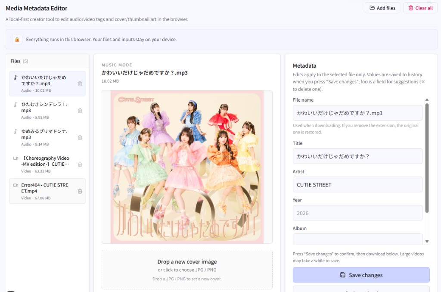
Task: Select ゆめみるプリマドンナ.mp3 in the file list
Action: click(47, 137)
